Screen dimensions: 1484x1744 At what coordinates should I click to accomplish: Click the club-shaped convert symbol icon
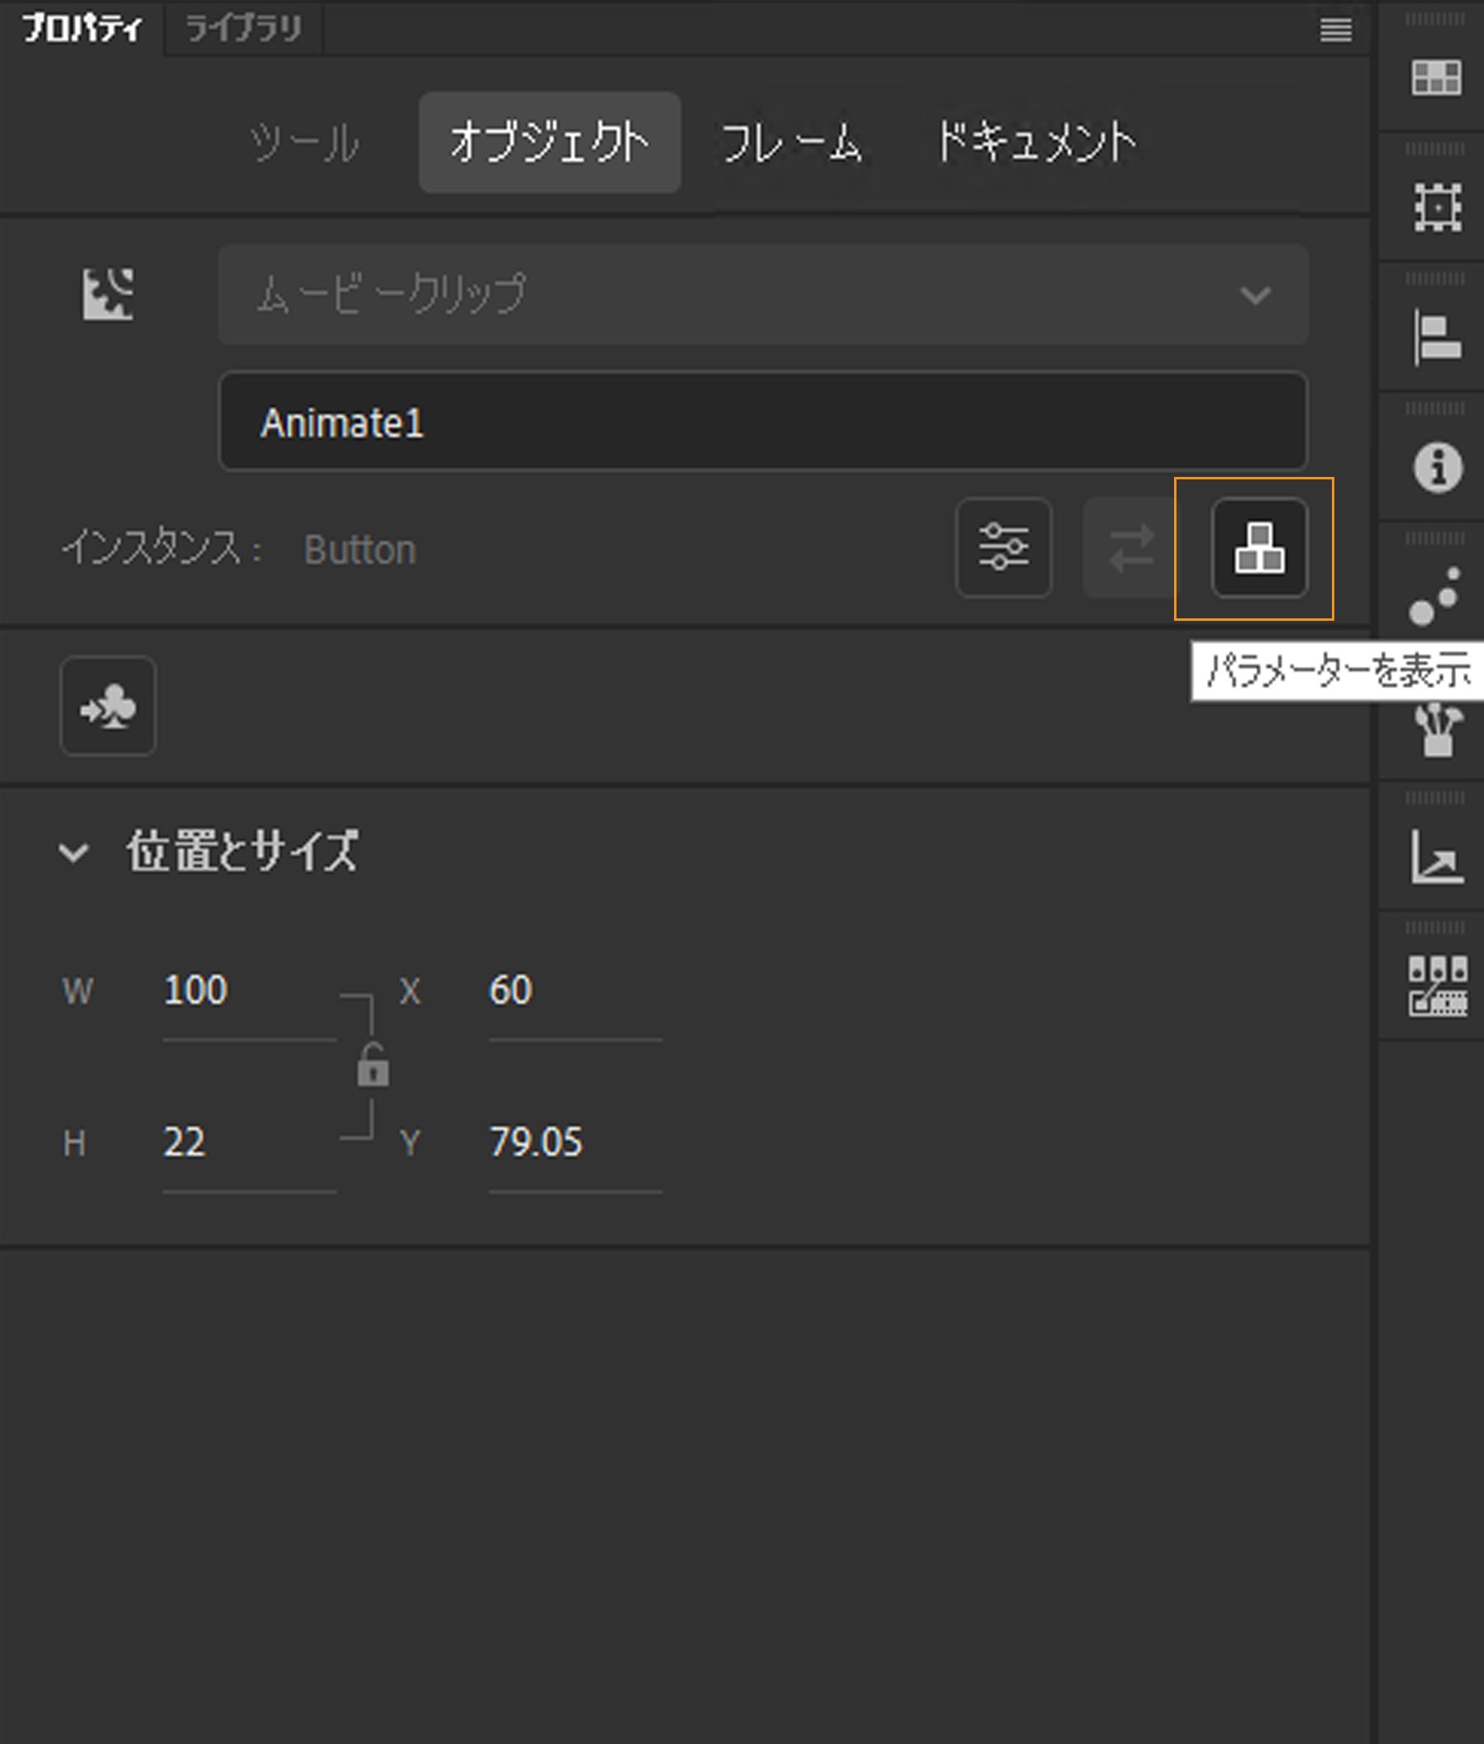pos(108,707)
